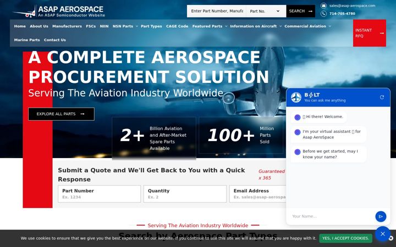The height and width of the screenshot is (247, 396).
Task: Expand Information on Aircraft menu
Action: pos(256,26)
